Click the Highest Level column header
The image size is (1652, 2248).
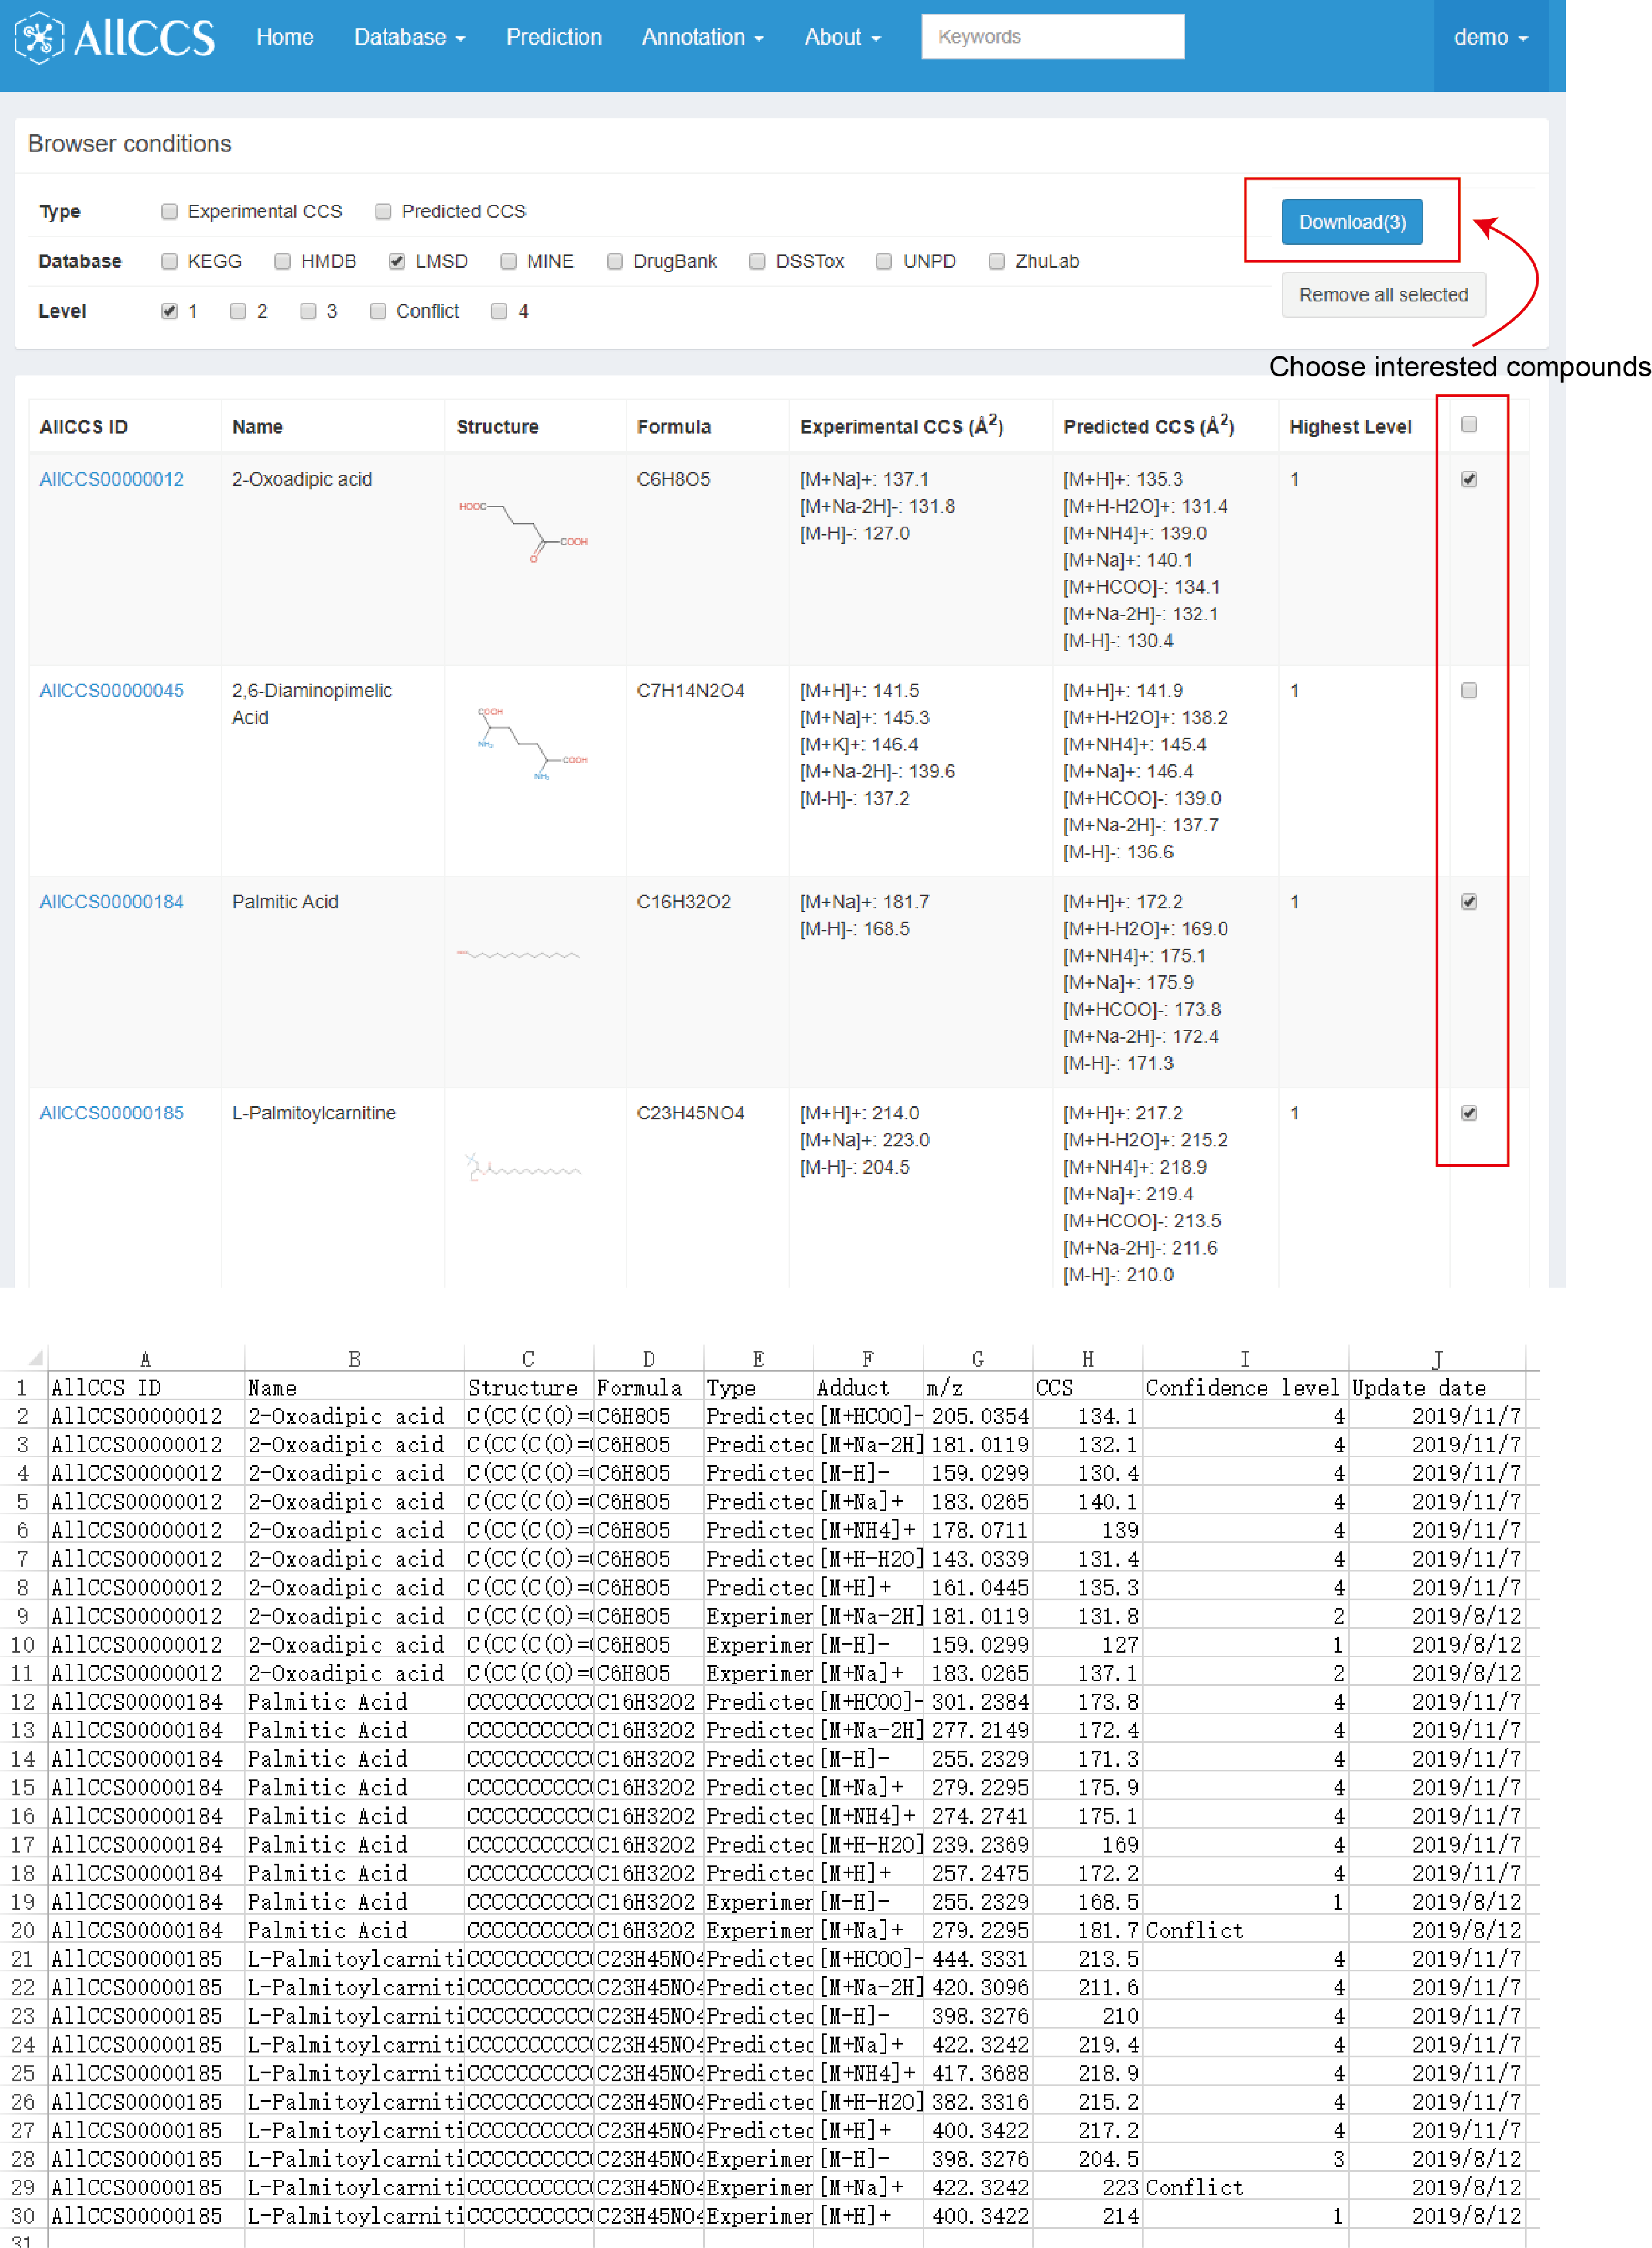(1350, 427)
